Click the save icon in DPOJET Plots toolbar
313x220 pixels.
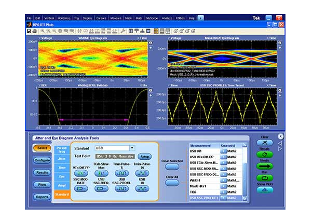29,31
